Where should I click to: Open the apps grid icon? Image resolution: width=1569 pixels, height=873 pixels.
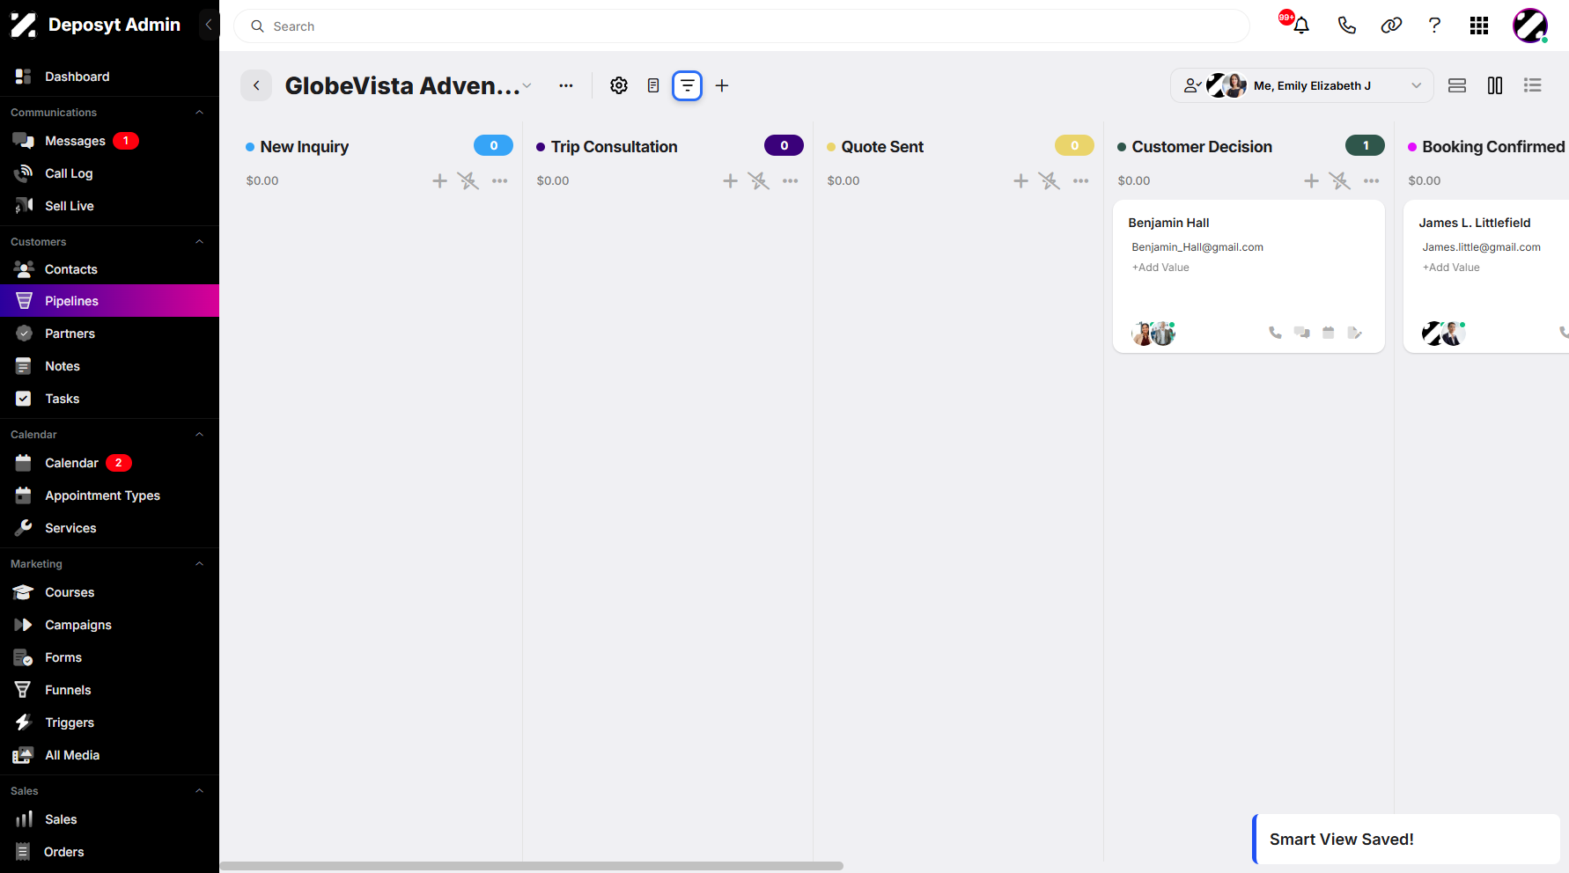(1479, 26)
